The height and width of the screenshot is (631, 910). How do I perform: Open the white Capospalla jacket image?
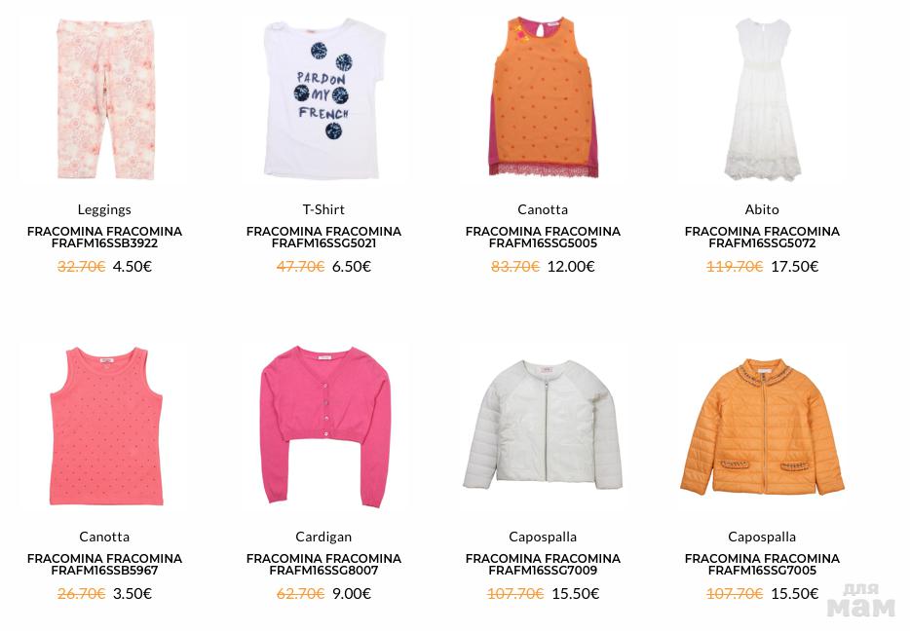pos(543,426)
